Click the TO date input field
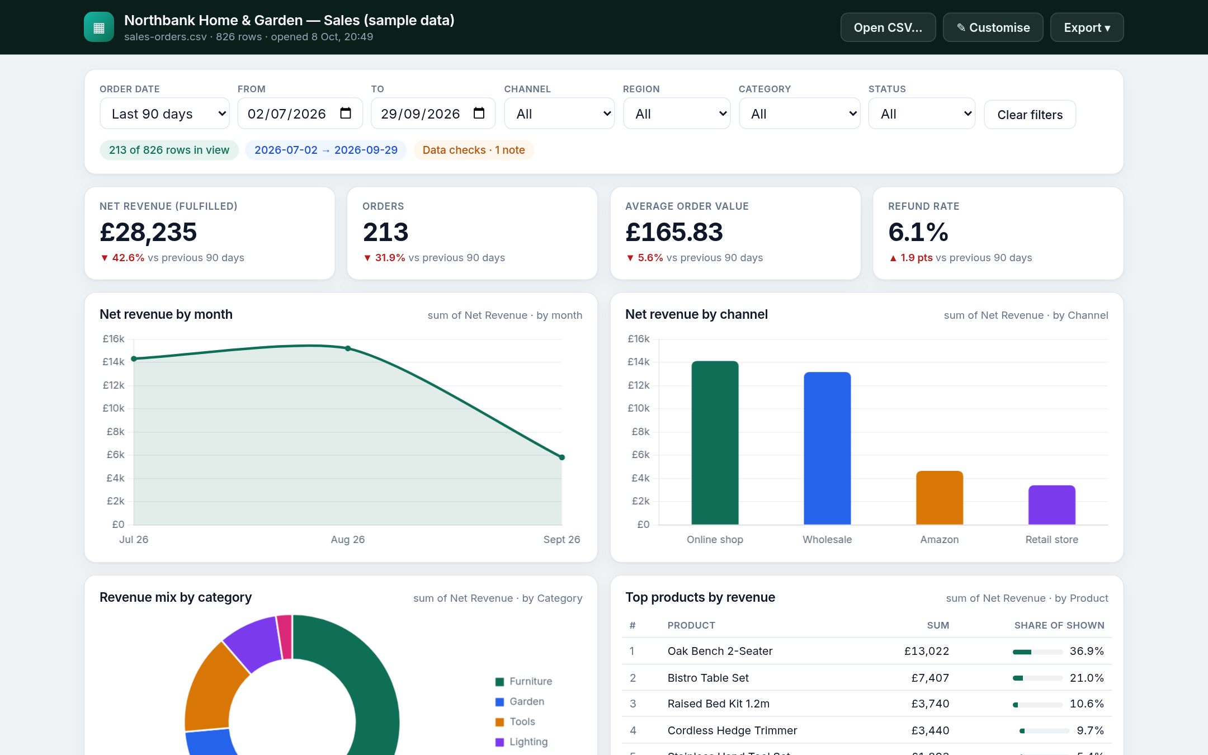 (x=433, y=114)
